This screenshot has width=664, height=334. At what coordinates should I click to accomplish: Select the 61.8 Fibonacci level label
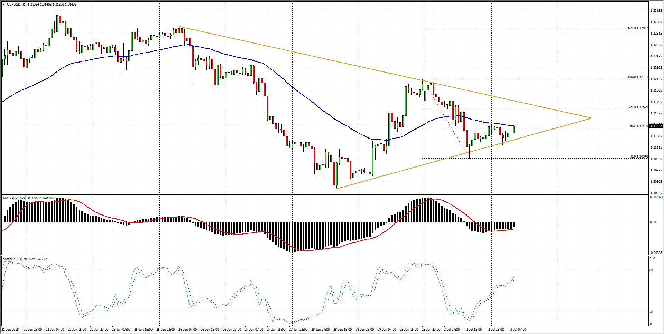[x=638, y=107]
